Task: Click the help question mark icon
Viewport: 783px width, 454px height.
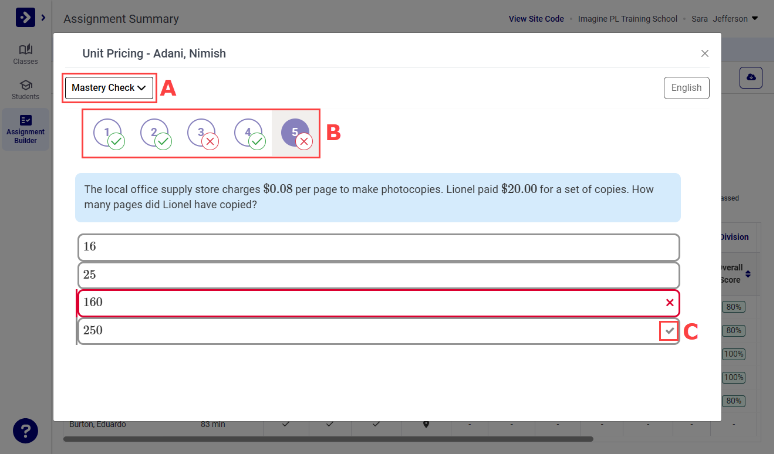Action: 25,431
